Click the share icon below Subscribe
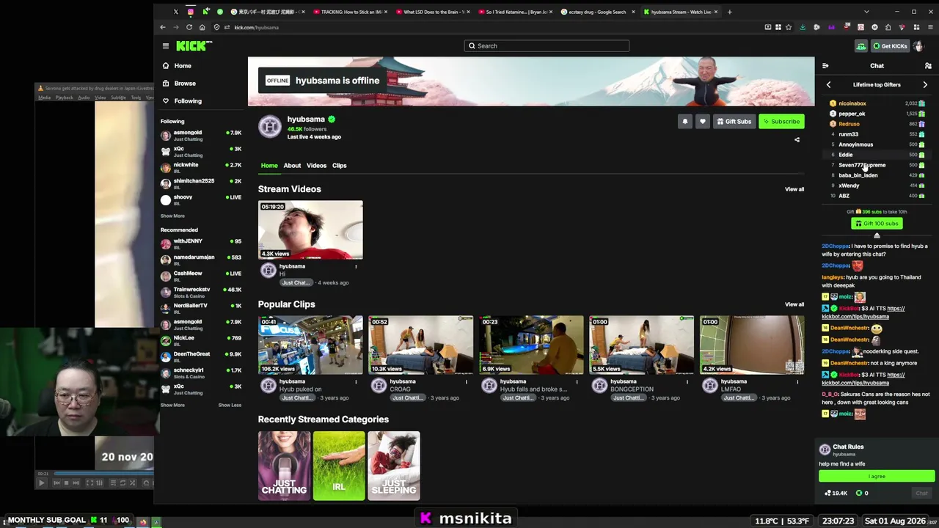Viewport: 939px width, 528px height. pyautogui.click(x=797, y=139)
